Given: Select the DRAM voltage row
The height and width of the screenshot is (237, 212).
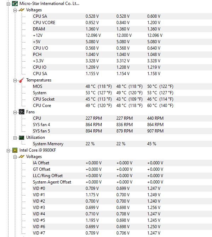Looking at the screenshot, I should pyautogui.click(x=122, y=29).
